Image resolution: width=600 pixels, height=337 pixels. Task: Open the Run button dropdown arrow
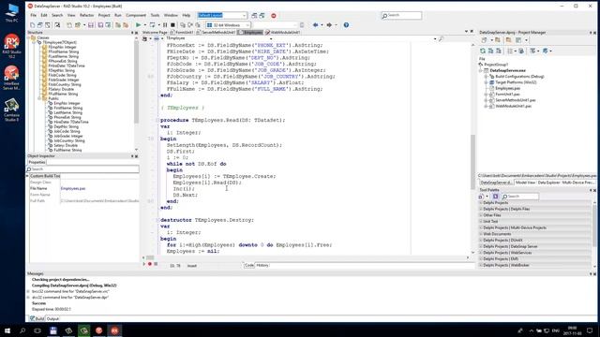(144, 25)
